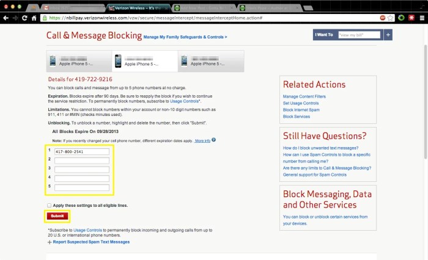The image size is (428, 260).
Task: Check Apply these settings to all eligible lines
Action: click(x=49, y=205)
